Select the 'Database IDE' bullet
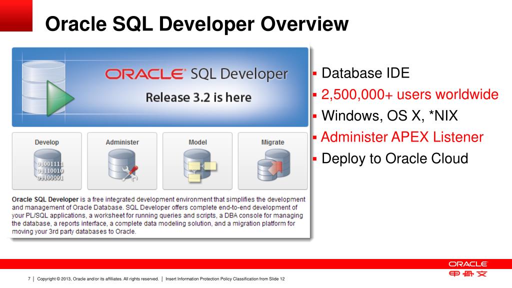 point(365,73)
